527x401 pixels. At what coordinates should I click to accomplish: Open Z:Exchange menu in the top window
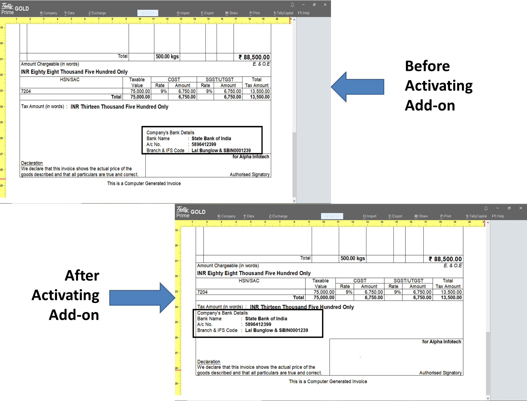pos(97,13)
